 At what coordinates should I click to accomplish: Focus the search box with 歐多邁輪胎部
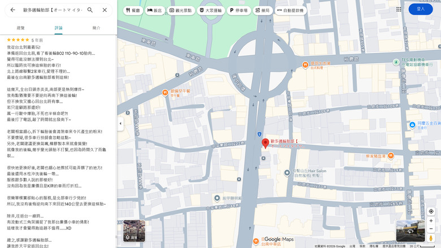point(53,10)
